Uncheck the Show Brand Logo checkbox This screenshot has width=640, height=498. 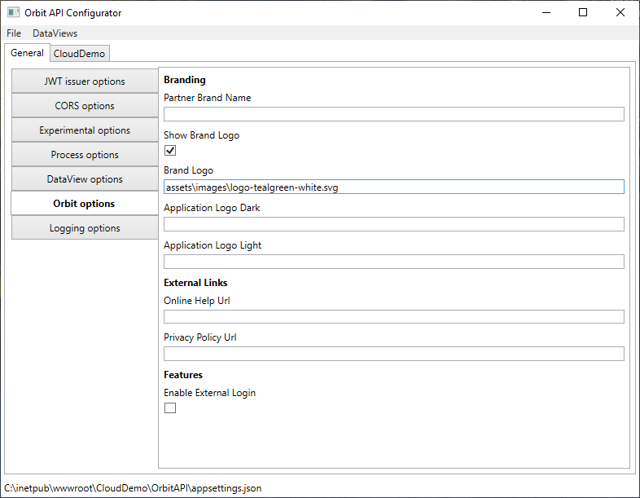pos(170,151)
